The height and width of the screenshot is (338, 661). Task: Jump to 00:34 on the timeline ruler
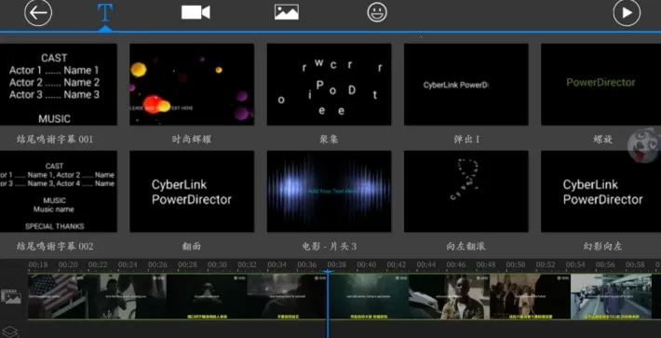[x=277, y=264]
